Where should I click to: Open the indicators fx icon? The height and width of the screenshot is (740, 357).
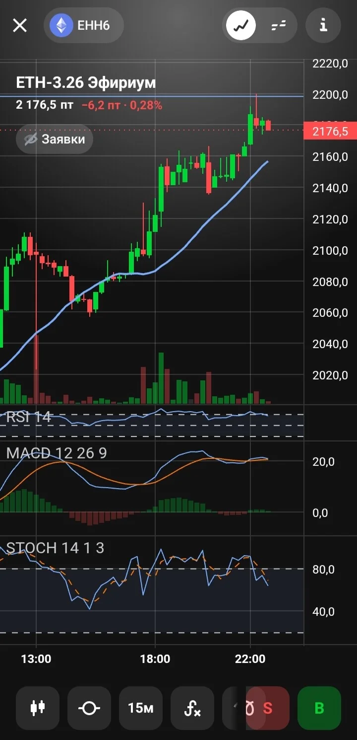click(x=192, y=708)
